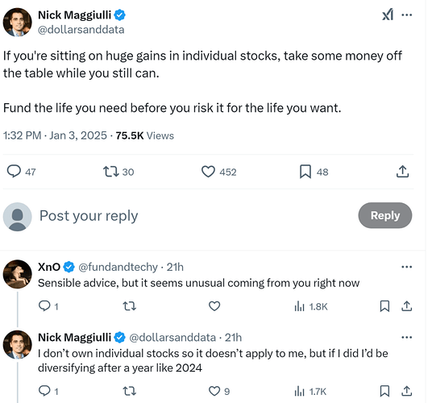
Task: Like XnO's reply
Action: pyautogui.click(x=214, y=306)
